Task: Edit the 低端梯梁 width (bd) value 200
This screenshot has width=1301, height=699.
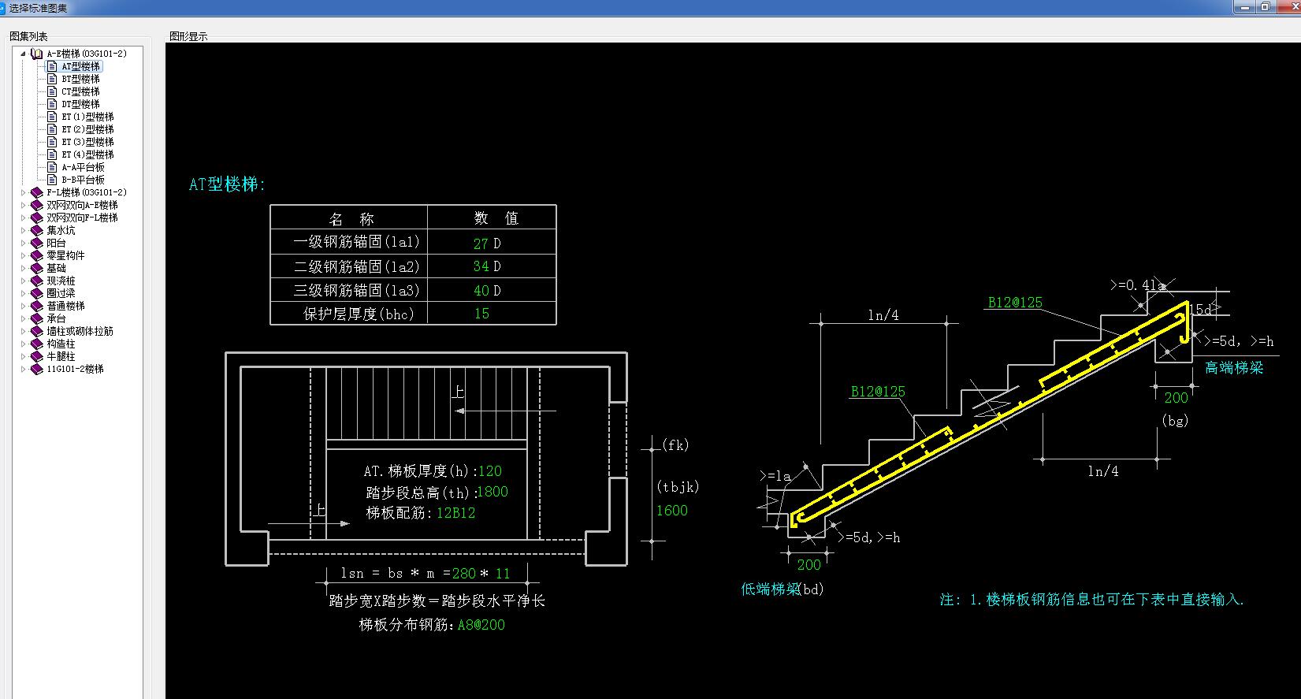Action: [x=808, y=564]
